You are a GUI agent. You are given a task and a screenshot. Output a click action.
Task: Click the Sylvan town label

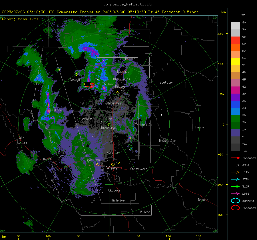click(x=109, y=84)
